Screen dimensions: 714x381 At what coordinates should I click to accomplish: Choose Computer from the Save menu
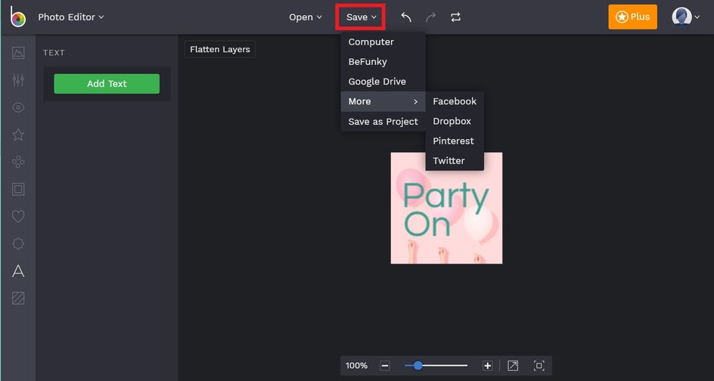(x=383, y=42)
